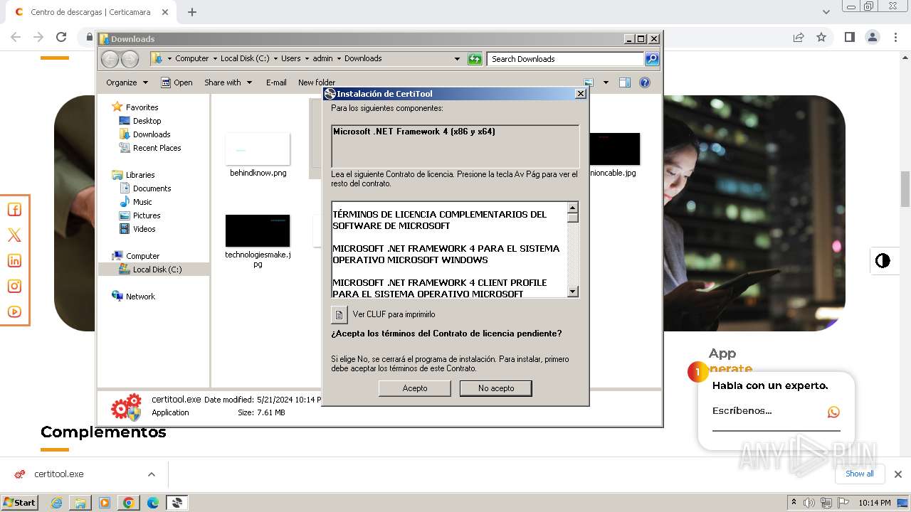Image resolution: width=911 pixels, height=512 pixels.
Task: Click the Open toolbar button in Explorer
Action: (177, 82)
